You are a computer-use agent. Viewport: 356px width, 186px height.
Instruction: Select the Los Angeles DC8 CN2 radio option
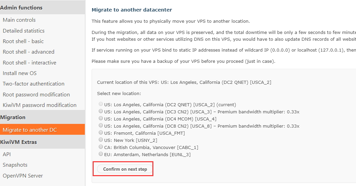click(100, 126)
